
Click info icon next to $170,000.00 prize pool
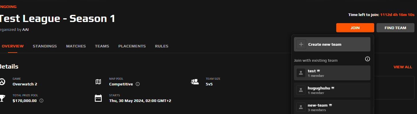pyautogui.click(x=41, y=101)
